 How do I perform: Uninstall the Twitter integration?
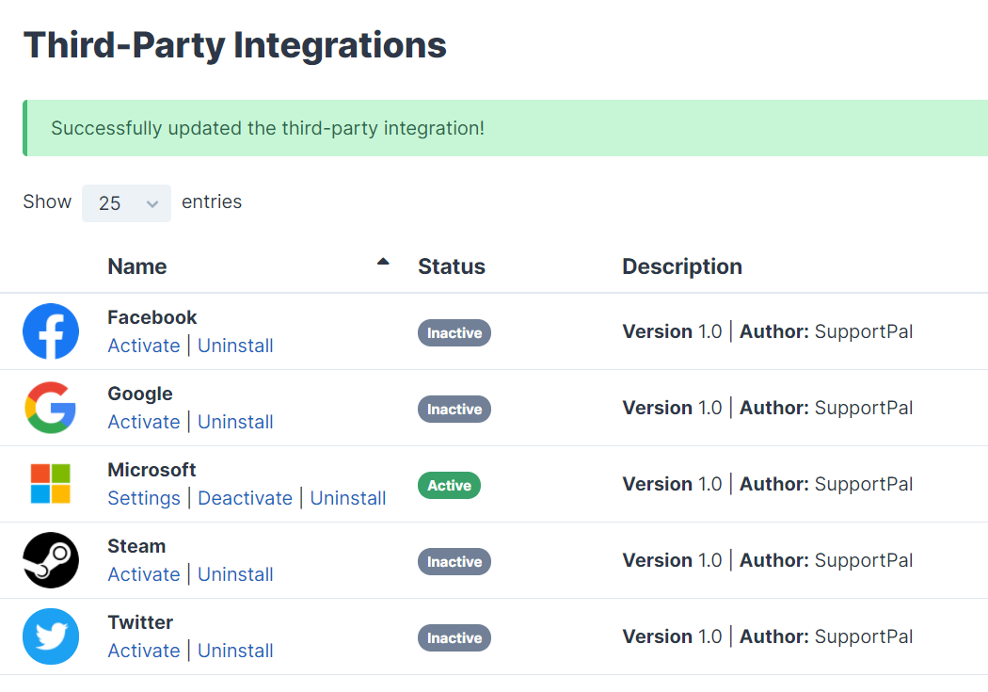coord(235,651)
